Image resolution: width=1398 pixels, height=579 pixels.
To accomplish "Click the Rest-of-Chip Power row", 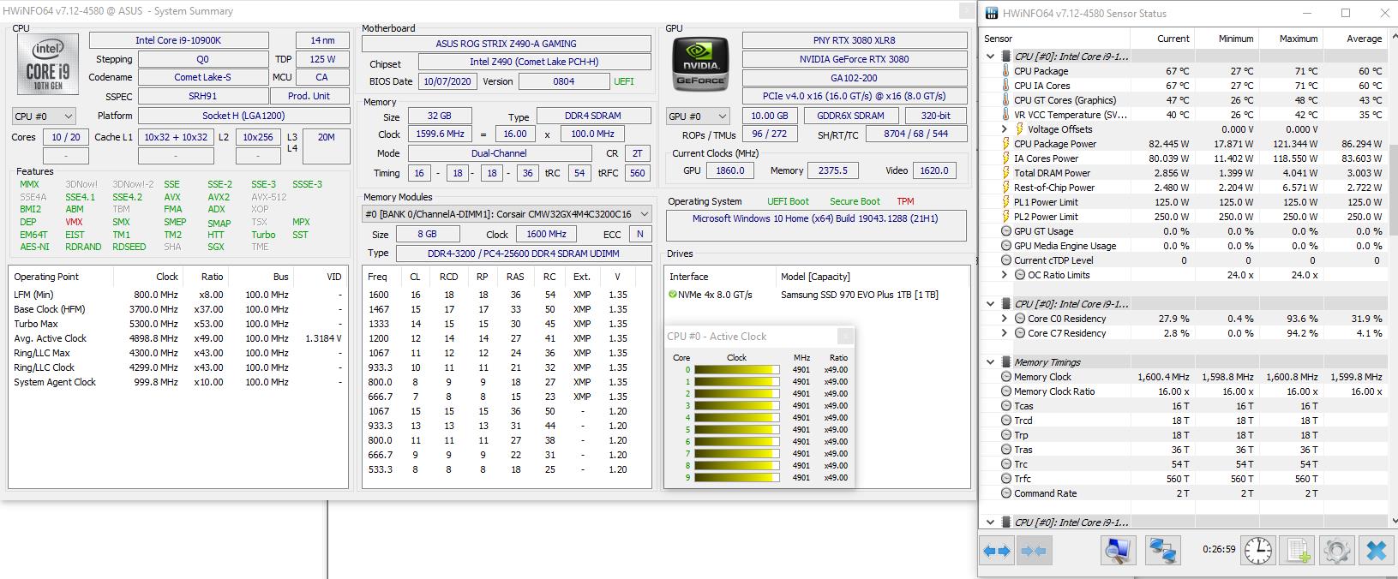I will click(1183, 188).
